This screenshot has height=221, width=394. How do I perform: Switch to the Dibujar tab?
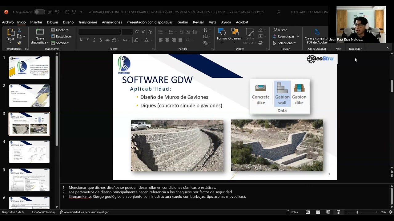[52, 22]
